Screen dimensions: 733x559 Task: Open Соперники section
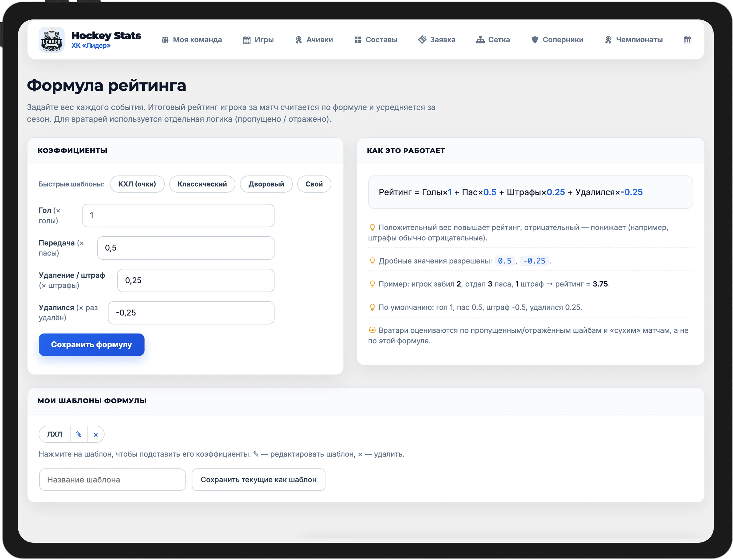[x=557, y=40]
